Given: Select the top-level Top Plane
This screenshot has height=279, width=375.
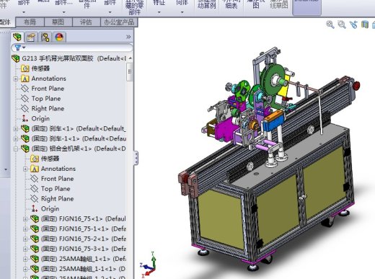Looking at the screenshot, I should click(46, 99).
